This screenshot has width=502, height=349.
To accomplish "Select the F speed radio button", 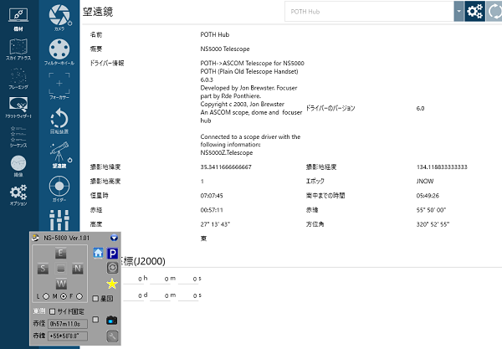I will point(79,296).
